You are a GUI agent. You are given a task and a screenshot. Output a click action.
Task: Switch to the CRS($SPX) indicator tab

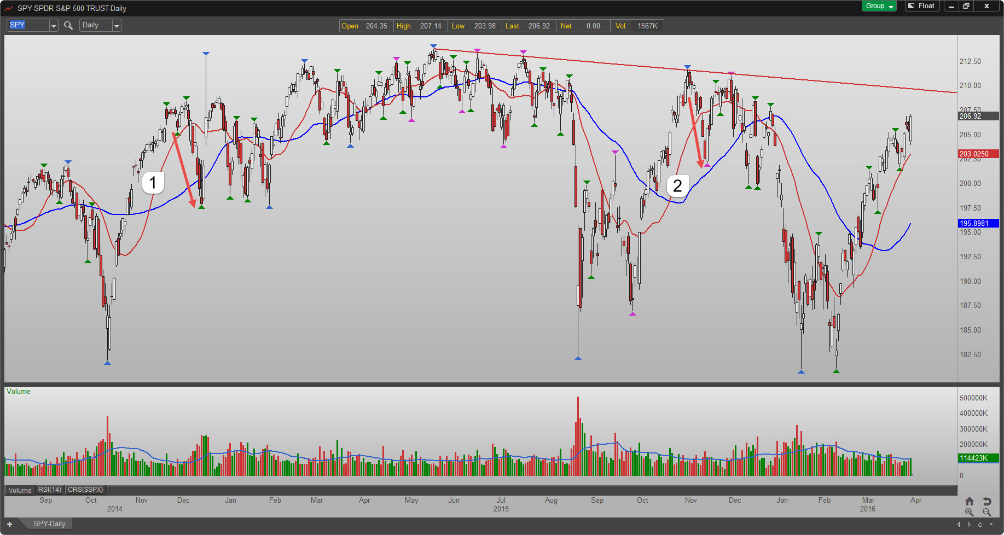tap(85, 490)
